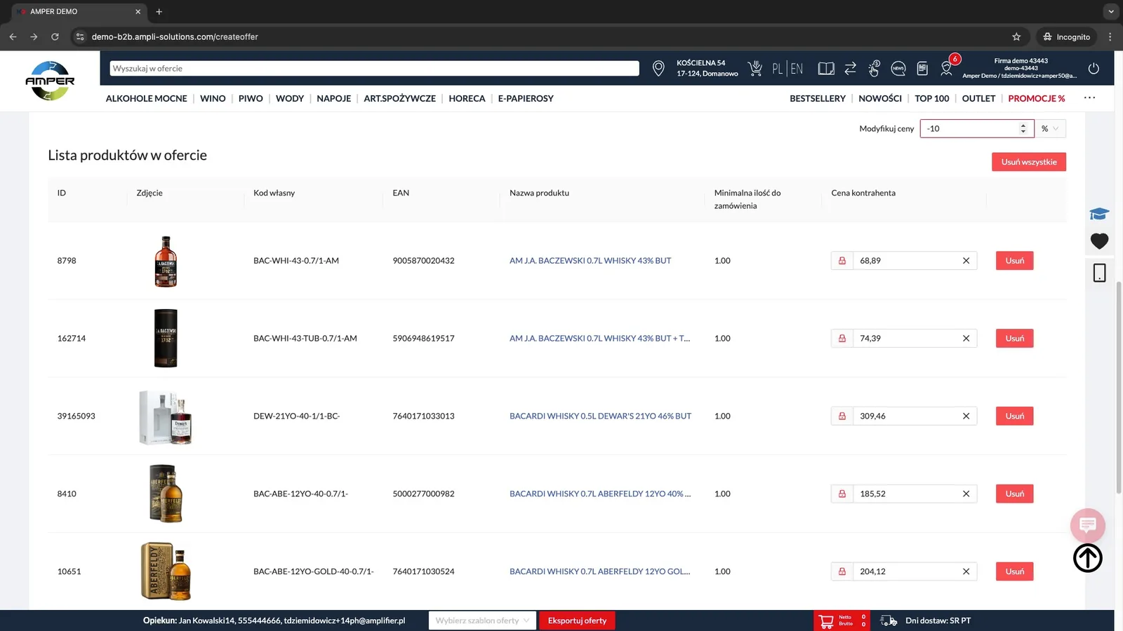Remove the product with ID 8798
The image size is (1123, 631).
(x=1014, y=261)
